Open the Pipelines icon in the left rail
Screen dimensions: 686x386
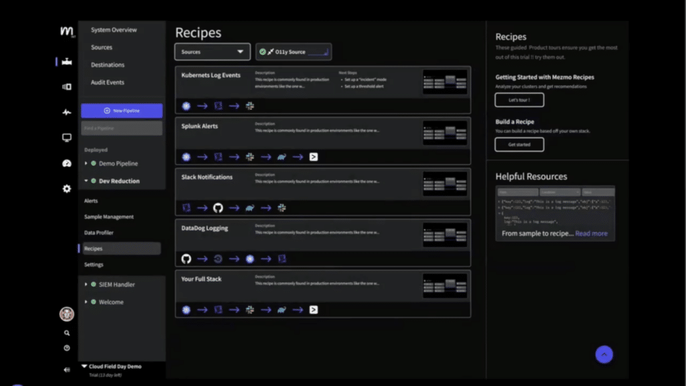(x=66, y=62)
